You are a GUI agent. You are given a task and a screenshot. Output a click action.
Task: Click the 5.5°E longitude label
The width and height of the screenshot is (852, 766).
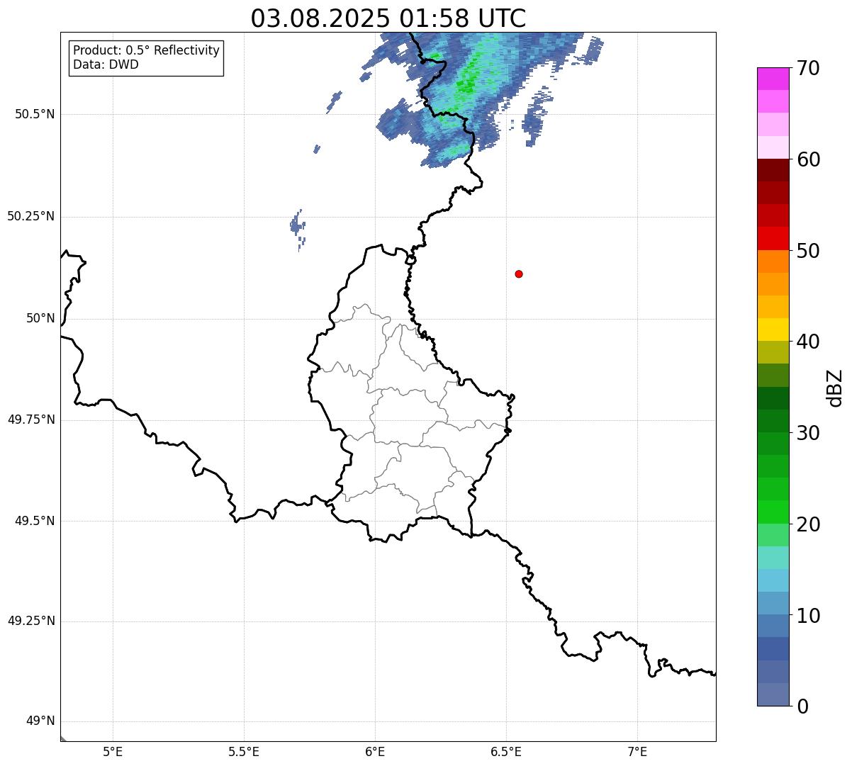(244, 751)
